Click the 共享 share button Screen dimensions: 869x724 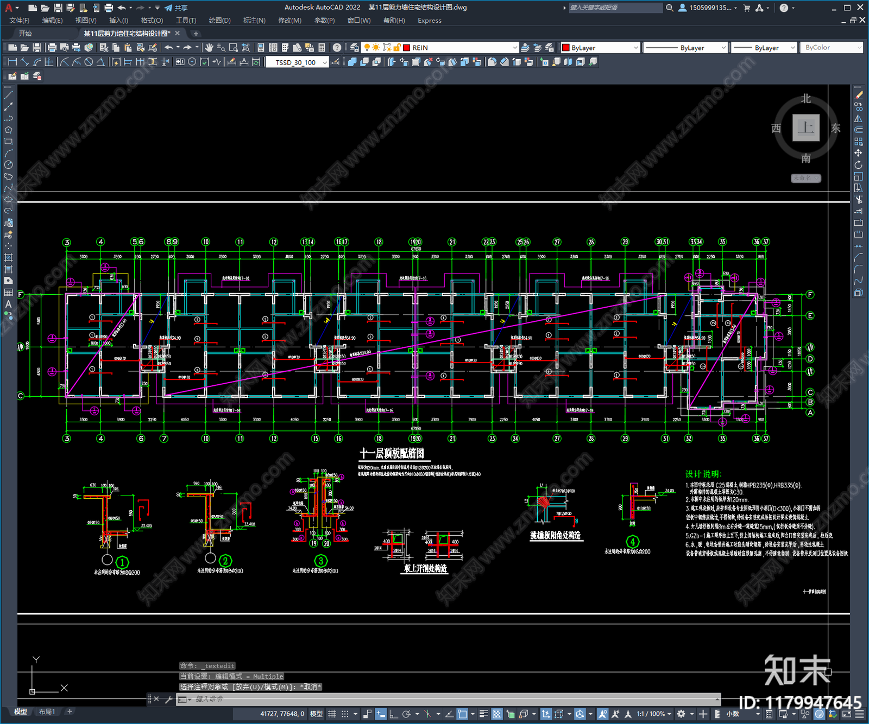click(176, 8)
